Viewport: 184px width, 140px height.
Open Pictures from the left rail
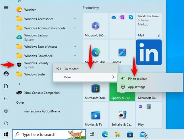(6, 99)
